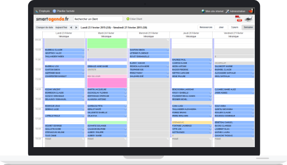Click the red logout arrow icon

[251, 11]
